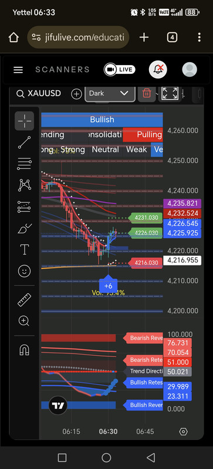This screenshot has height=469, width=213.
Task: Go to the SCANNERS section
Action: (62, 70)
